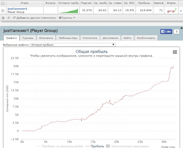The image size is (183, 148).
Task: Sort by the Прибыль column header
Action: (x=144, y=3)
